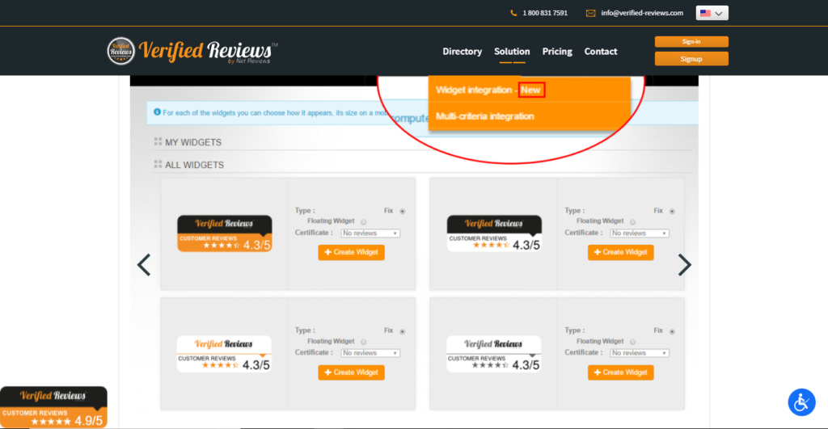Select Fix radio in black-top white badge card
Viewport: 828px width, 429px height.
coord(672,212)
